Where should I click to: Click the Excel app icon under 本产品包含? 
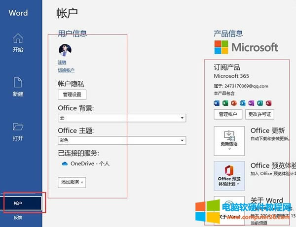[x=225, y=103]
